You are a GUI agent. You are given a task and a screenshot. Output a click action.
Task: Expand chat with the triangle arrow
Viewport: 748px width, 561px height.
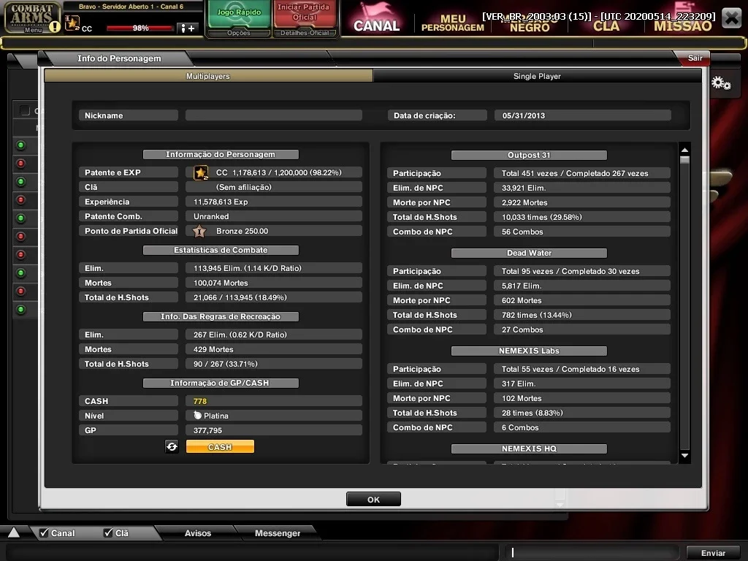[x=14, y=533]
